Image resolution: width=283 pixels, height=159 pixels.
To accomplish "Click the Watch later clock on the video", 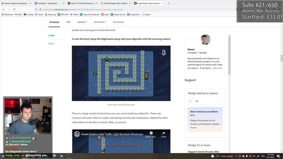I will (x=151, y=133).
